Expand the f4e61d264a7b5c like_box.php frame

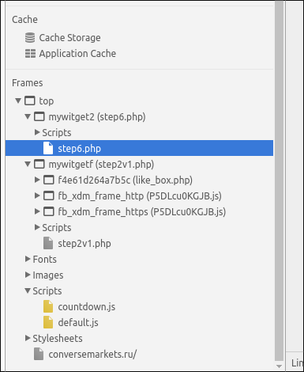pyautogui.click(x=37, y=180)
